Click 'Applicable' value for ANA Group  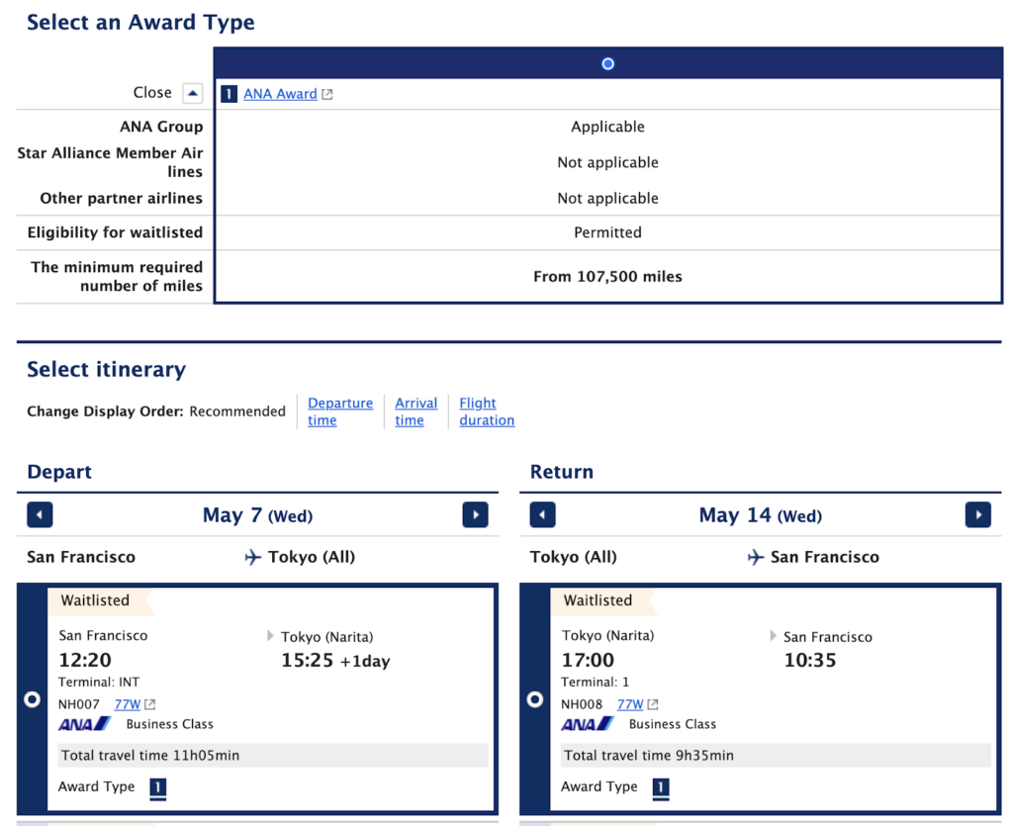tap(607, 127)
